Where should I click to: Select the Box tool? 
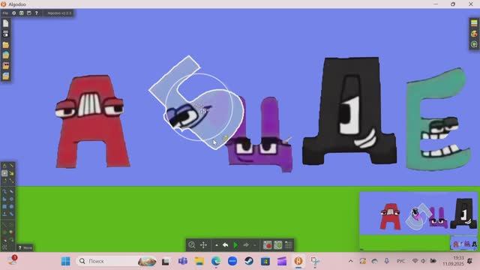pos(4,207)
